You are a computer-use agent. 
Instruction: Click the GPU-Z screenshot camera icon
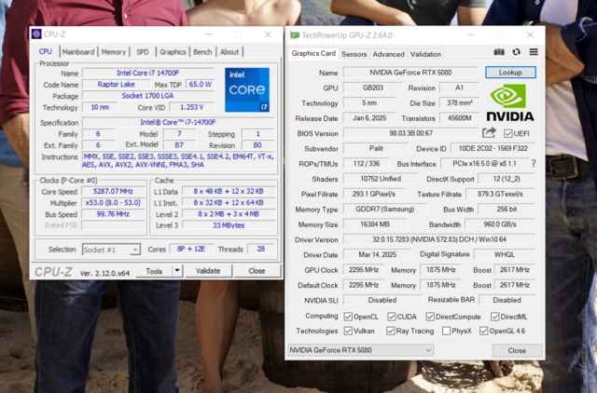point(500,53)
